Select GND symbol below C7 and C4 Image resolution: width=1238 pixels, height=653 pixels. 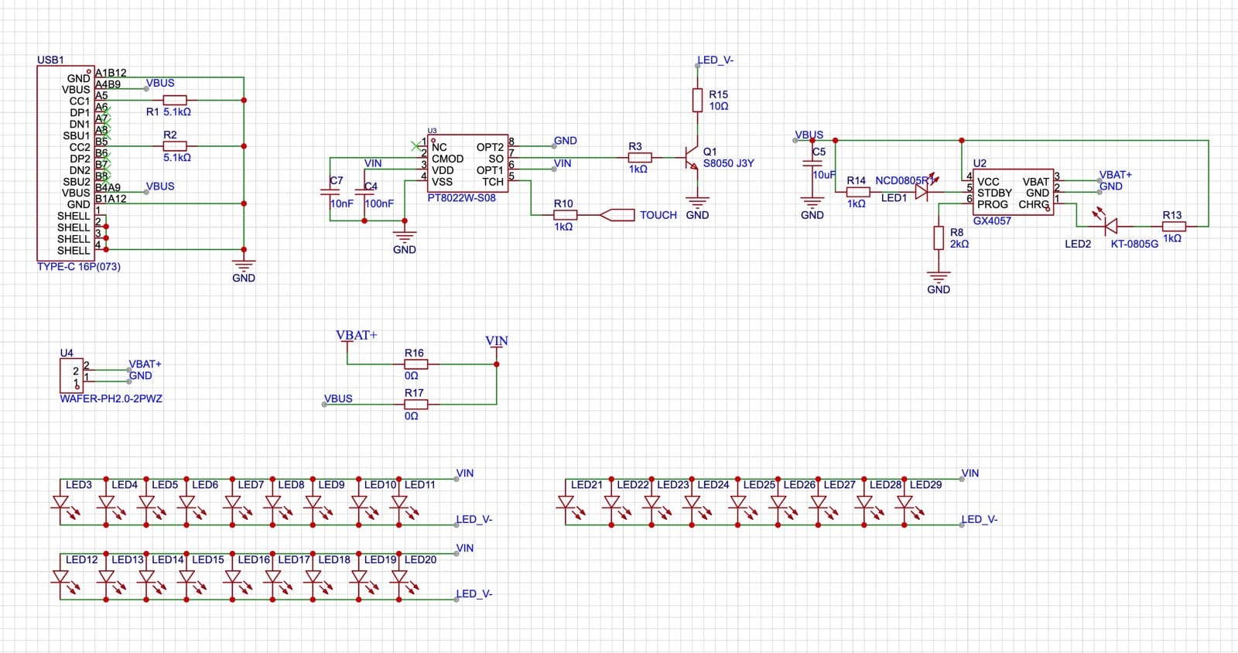tap(405, 238)
